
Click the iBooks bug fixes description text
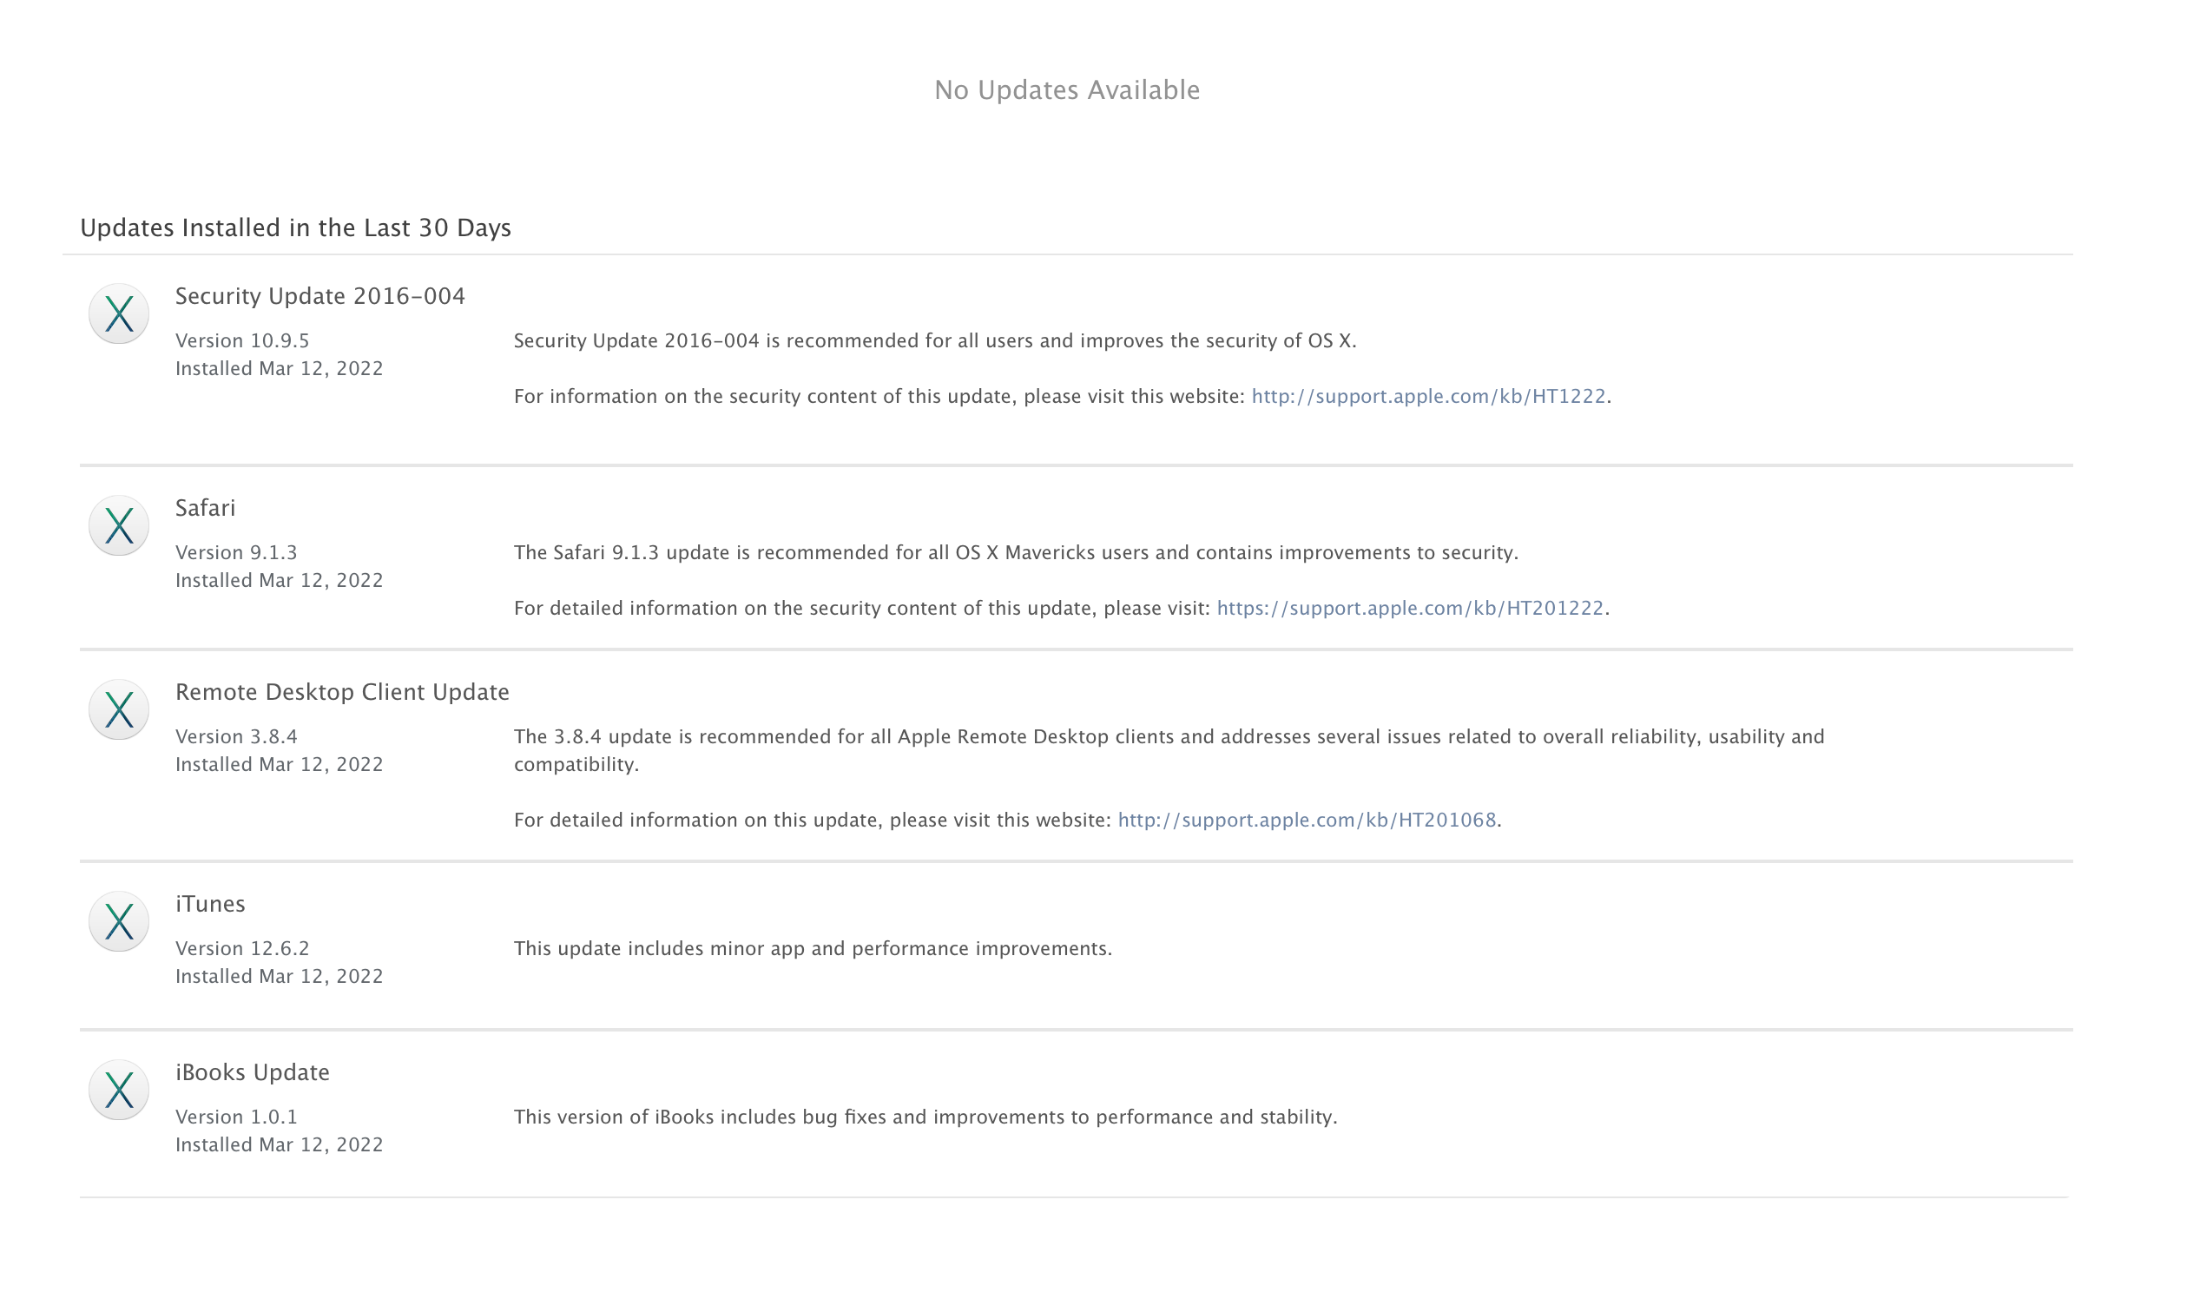925,1118
